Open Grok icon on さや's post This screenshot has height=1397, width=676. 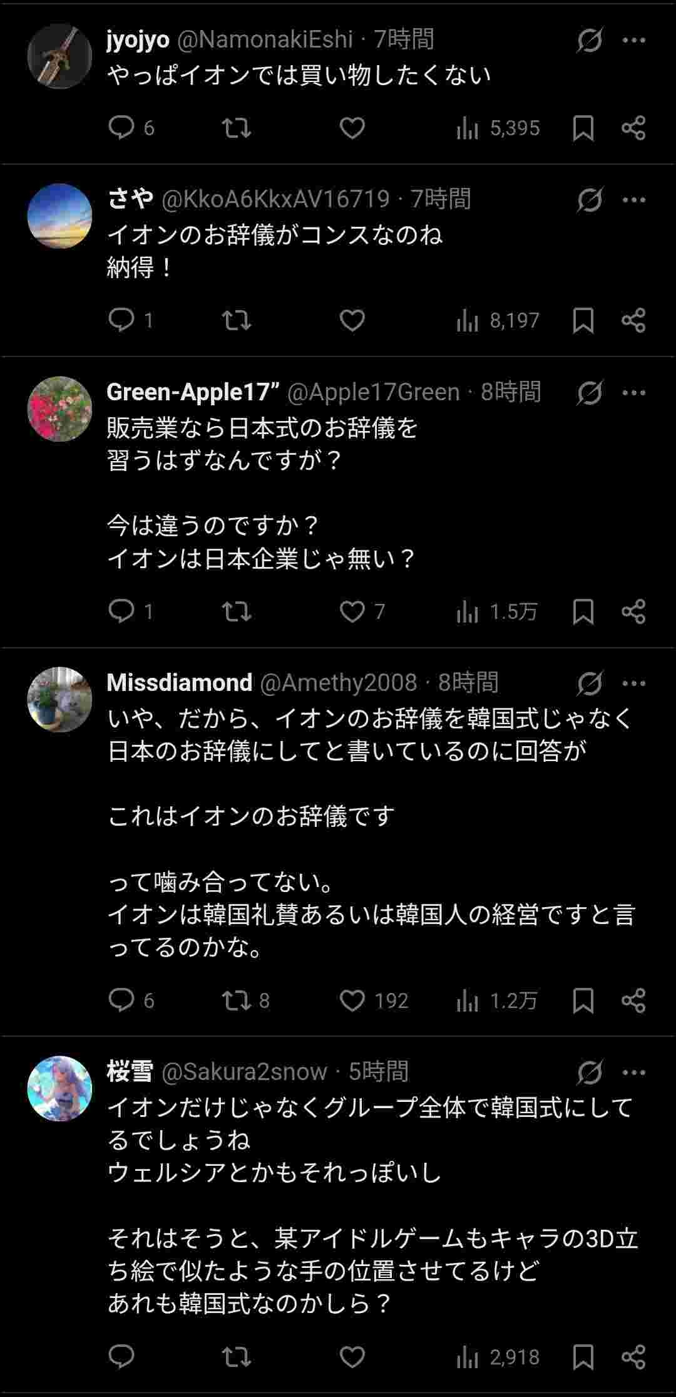(590, 200)
